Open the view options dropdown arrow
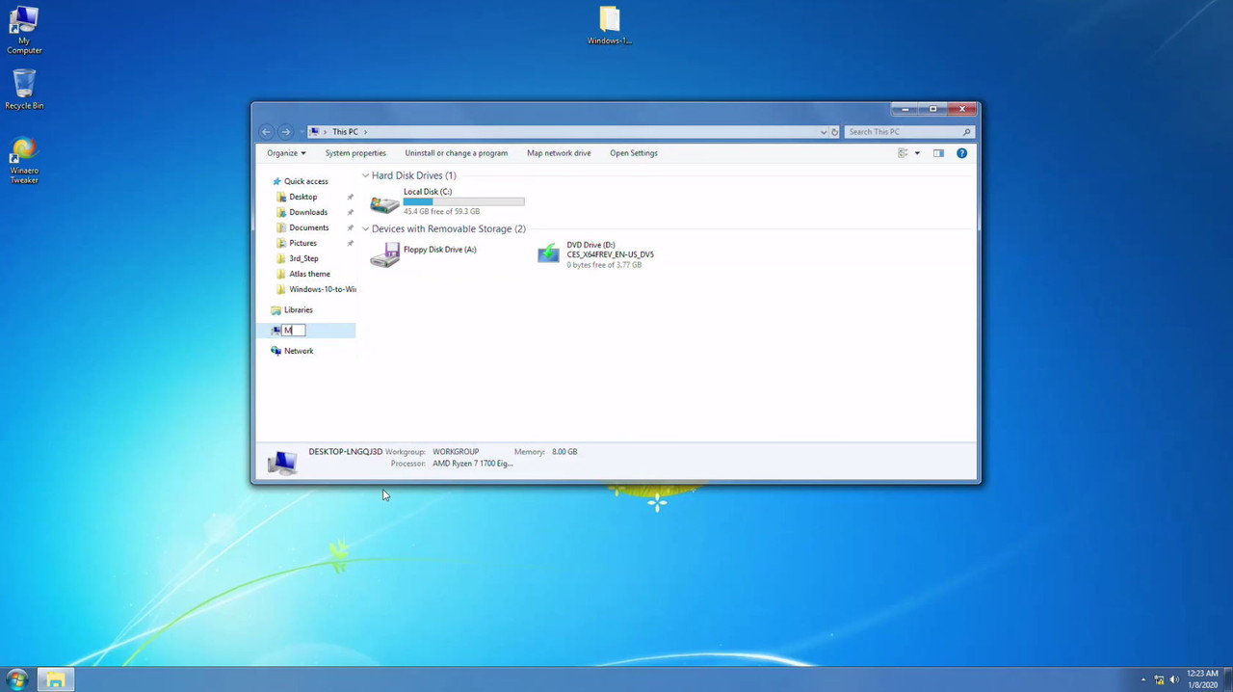The height and width of the screenshot is (692, 1233). [917, 153]
